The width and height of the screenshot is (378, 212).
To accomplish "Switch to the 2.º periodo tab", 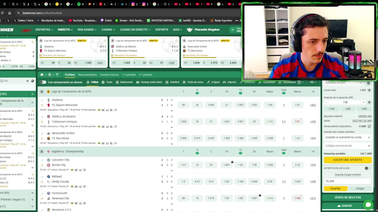I will pyautogui.click(x=145, y=75).
